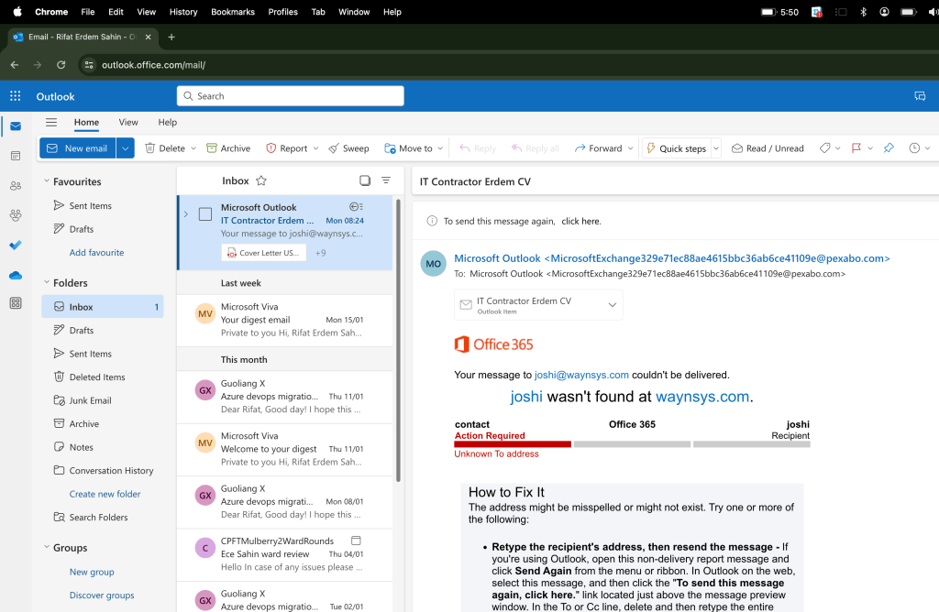This screenshot has width=939, height=612.
Task: Select the C avatar of CPFTMulberry2WardRounds email
Action: [x=205, y=547]
